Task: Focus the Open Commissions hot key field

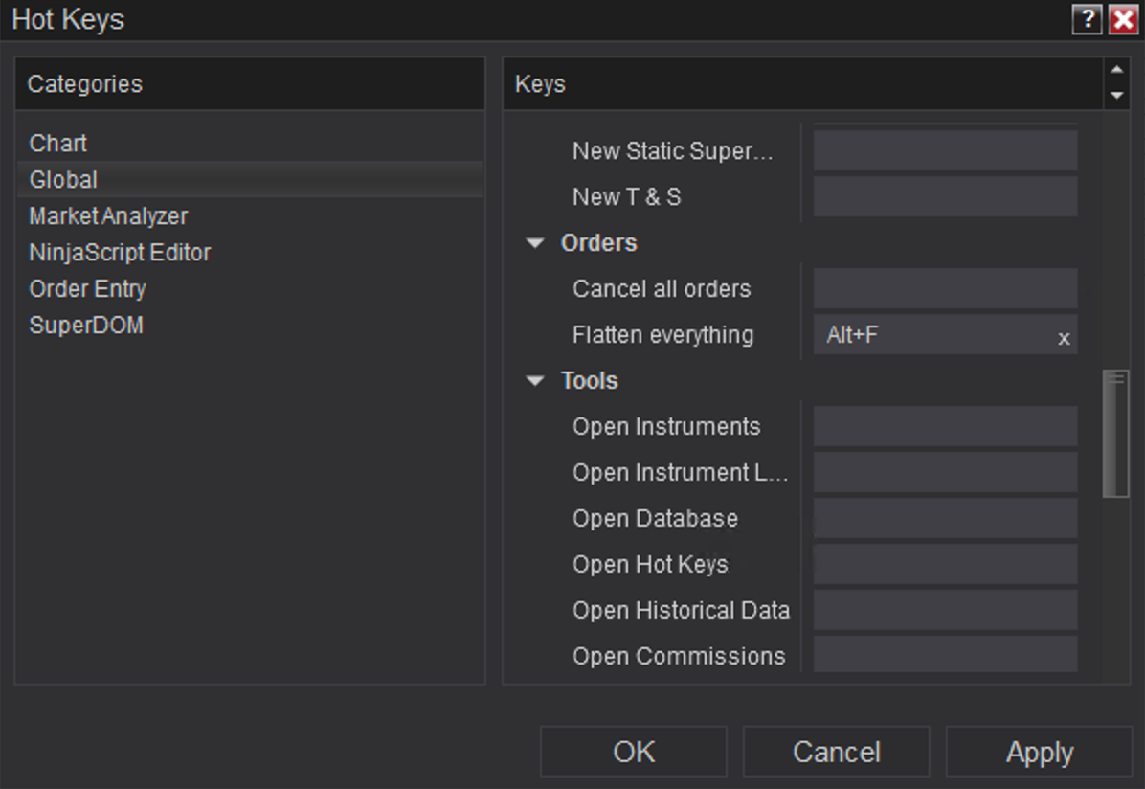Action: 945,655
